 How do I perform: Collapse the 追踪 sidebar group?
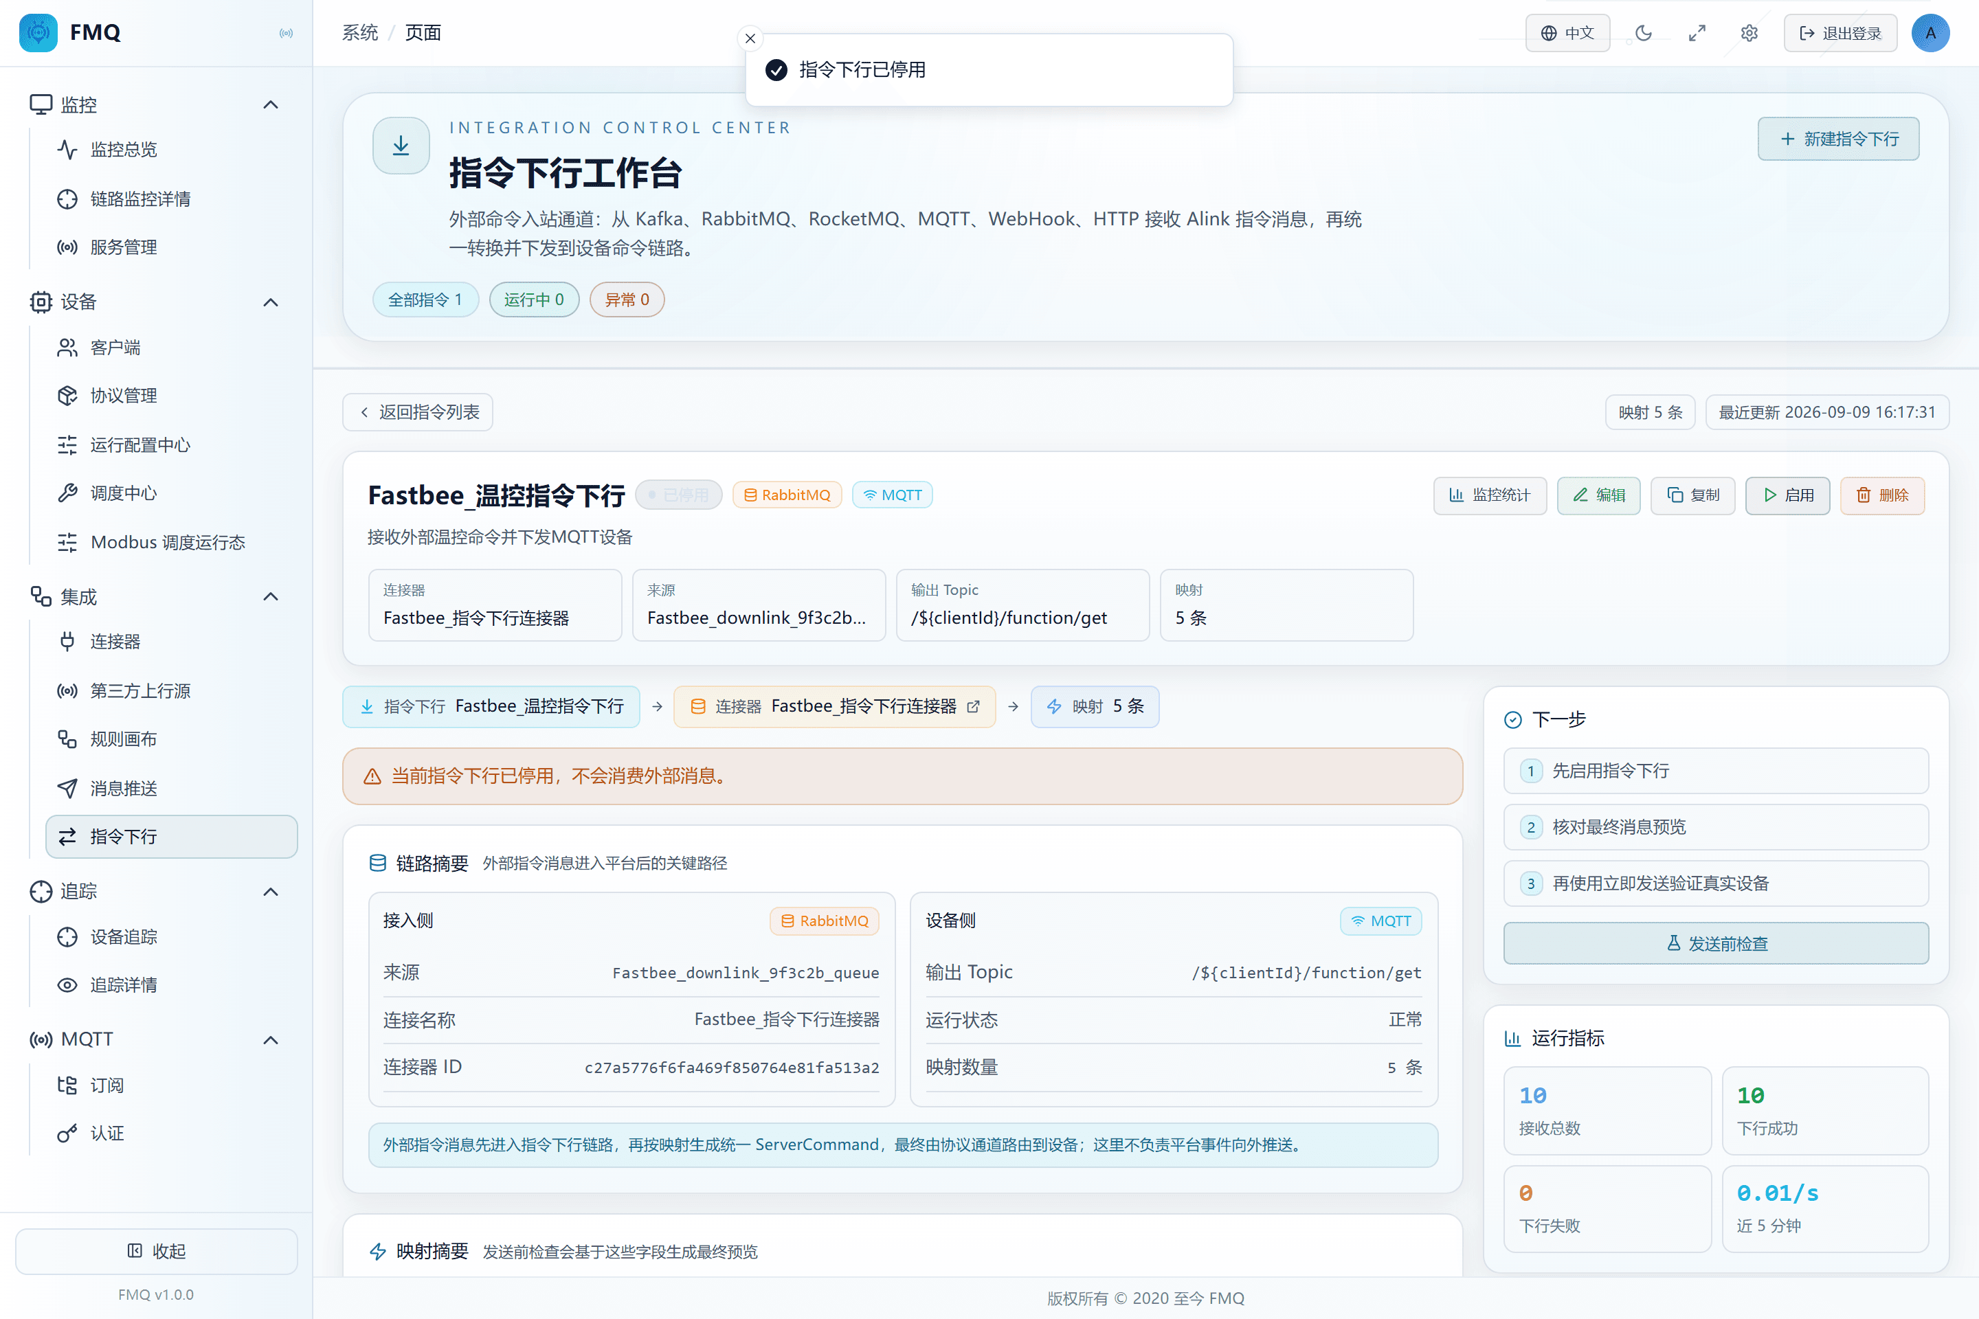click(270, 891)
